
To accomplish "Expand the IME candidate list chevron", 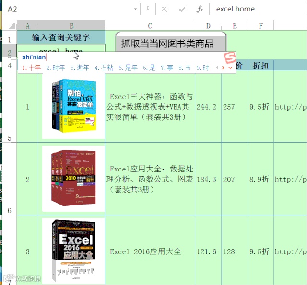I will pyautogui.click(x=230, y=68).
